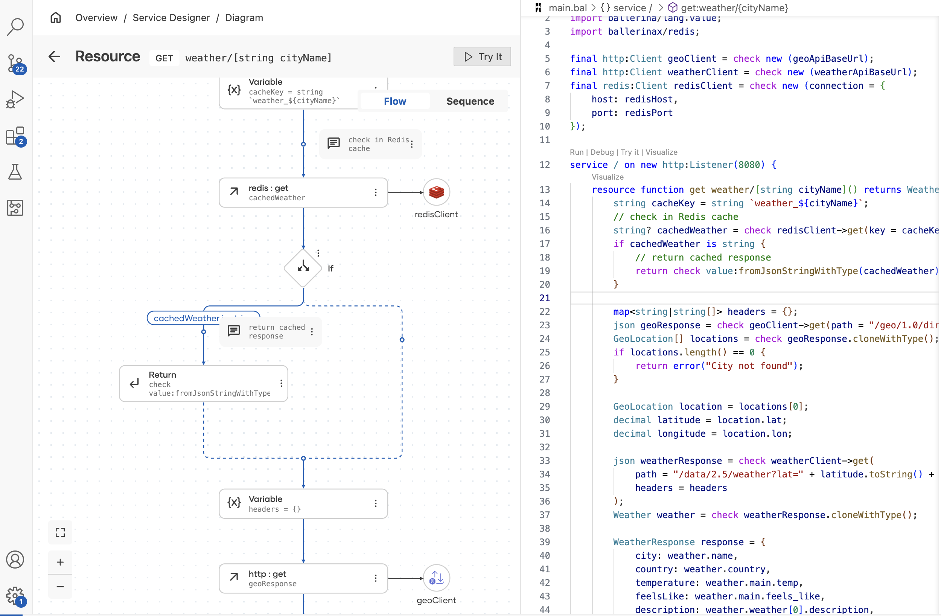Image resolution: width=941 pixels, height=616 pixels.
Task: Open the options menu on the Return node
Action: [x=281, y=383]
